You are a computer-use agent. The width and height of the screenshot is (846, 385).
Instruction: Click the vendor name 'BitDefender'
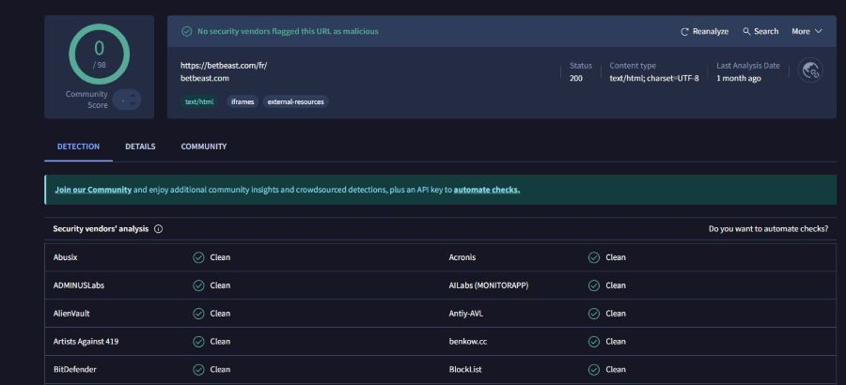point(75,369)
